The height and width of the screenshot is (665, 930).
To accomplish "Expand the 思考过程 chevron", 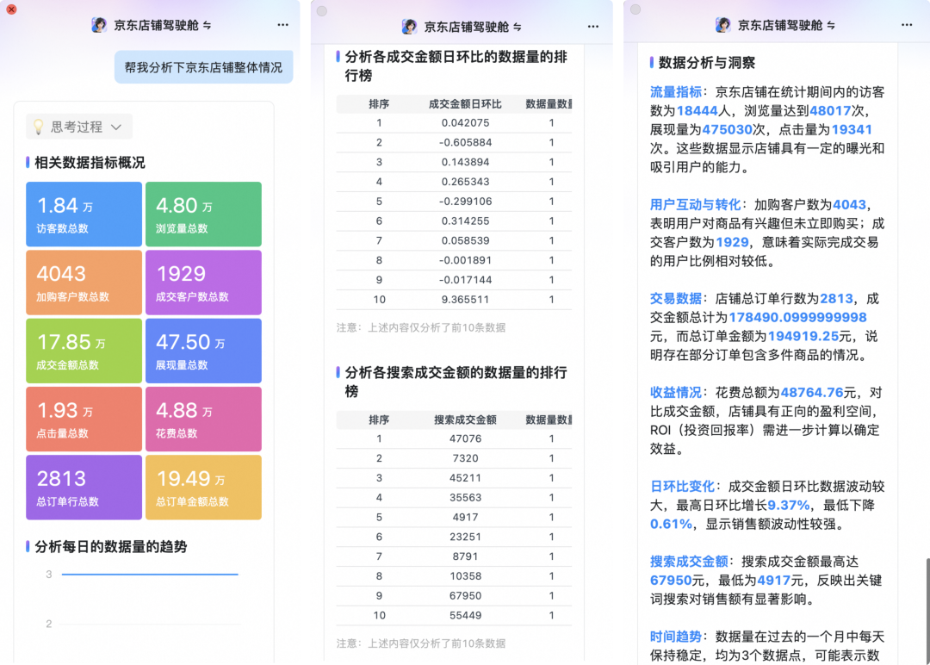I will click(116, 127).
